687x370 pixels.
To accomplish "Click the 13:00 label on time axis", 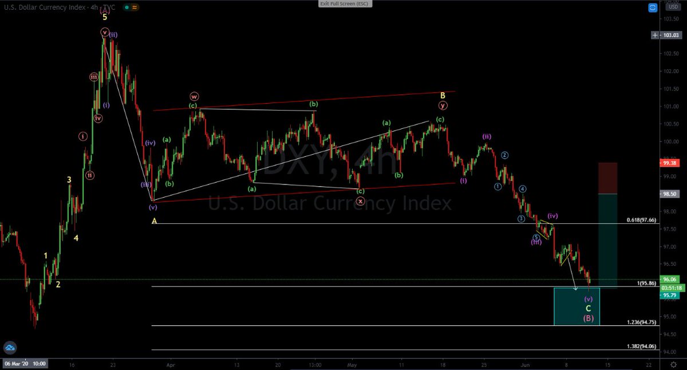I will tap(314, 364).
